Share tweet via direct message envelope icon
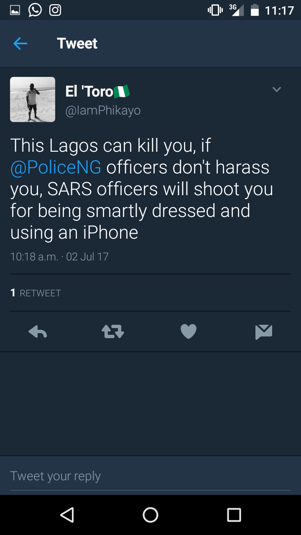This screenshot has height=535, width=301. 264,332
